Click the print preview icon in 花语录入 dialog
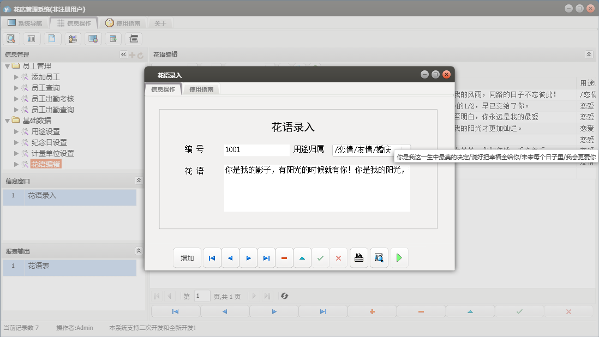Image resolution: width=599 pixels, height=337 pixels. pyautogui.click(x=379, y=257)
